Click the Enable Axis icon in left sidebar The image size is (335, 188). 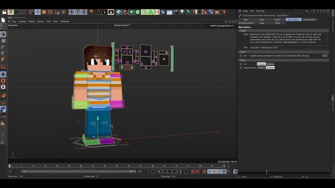point(3,66)
